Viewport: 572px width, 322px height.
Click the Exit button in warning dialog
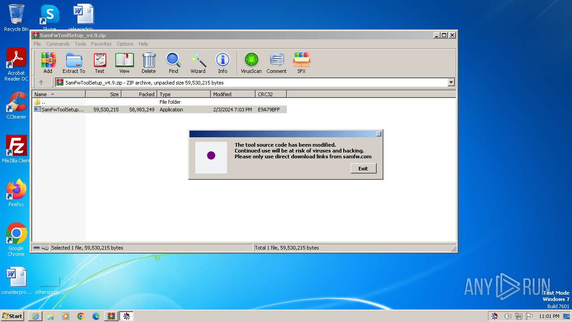363,169
